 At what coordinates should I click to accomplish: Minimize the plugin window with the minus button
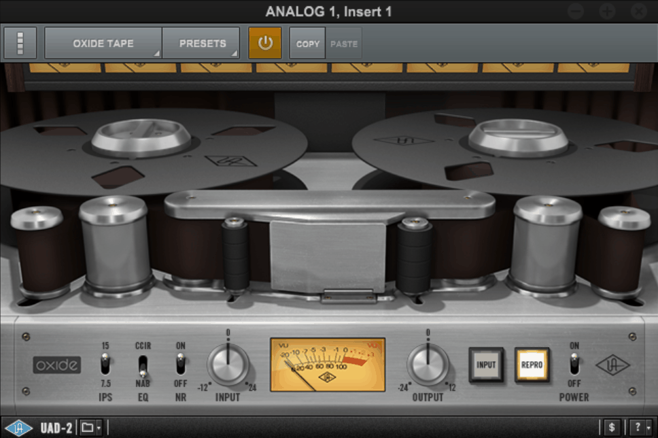(x=576, y=12)
